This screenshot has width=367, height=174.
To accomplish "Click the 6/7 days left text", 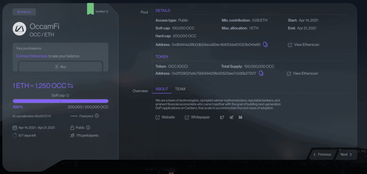I will [27, 135].
